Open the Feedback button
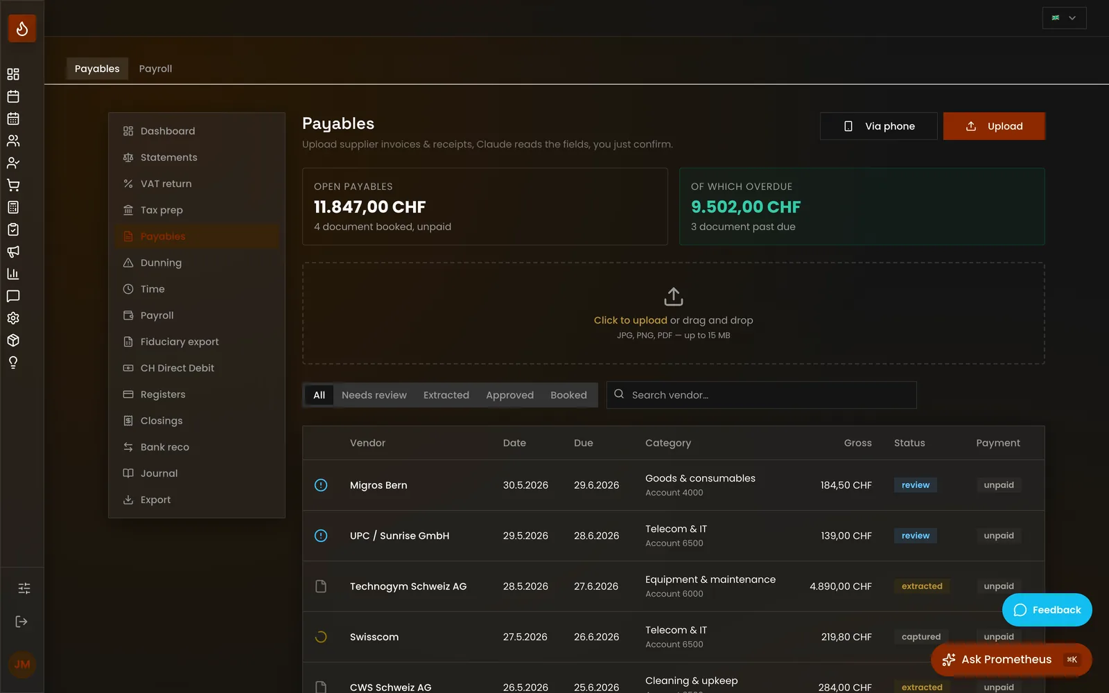This screenshot has width=1109, height=693. click(x=1047, y=610)
